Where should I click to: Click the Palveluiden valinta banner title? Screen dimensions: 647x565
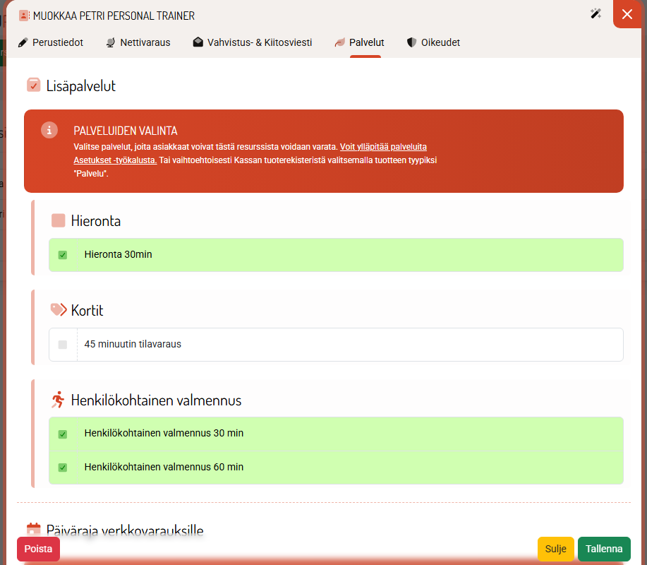126,131
